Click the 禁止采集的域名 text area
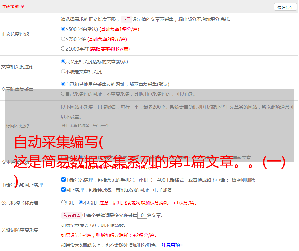Screen dimensions: 299x251 (x=179, y=134)
